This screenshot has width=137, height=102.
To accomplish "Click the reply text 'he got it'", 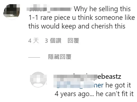I will point(118,85).
